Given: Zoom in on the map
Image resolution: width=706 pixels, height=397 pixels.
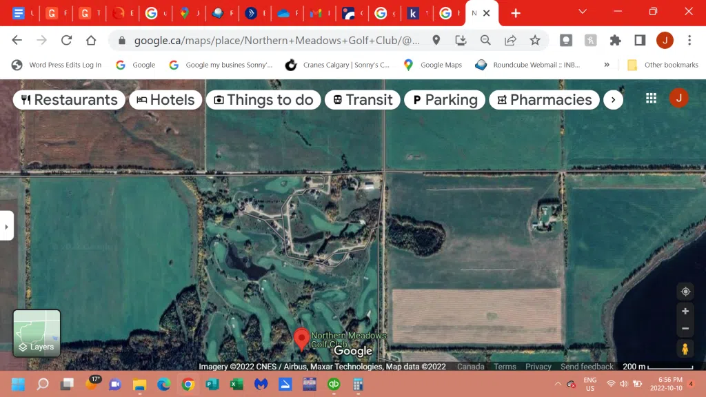Looking at the screenshot, I should [x=685, y=312].
